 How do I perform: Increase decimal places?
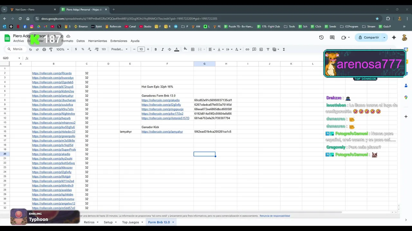click(x=97, y=49)
